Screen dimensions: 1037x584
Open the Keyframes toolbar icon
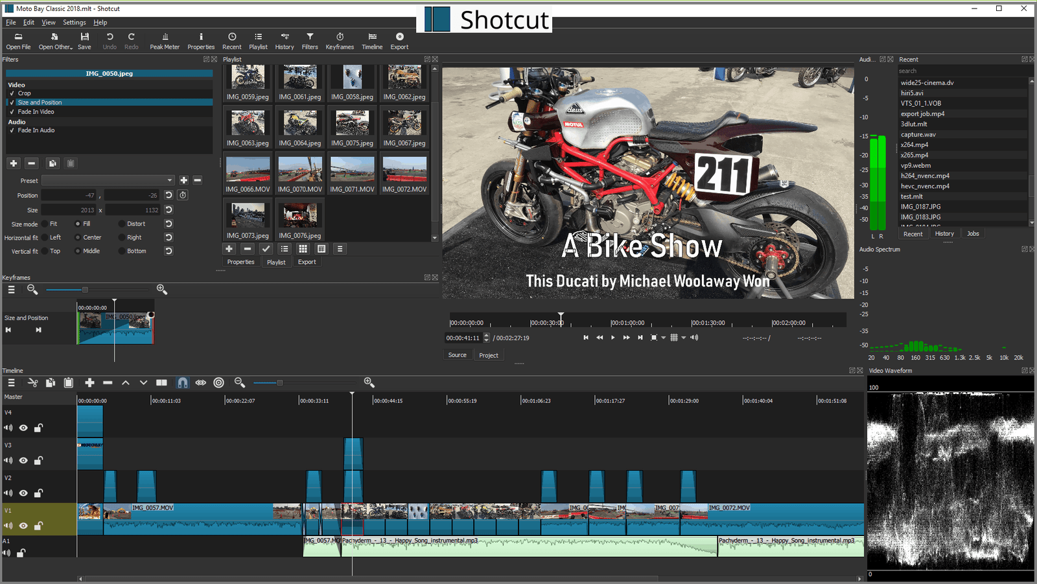340,41
